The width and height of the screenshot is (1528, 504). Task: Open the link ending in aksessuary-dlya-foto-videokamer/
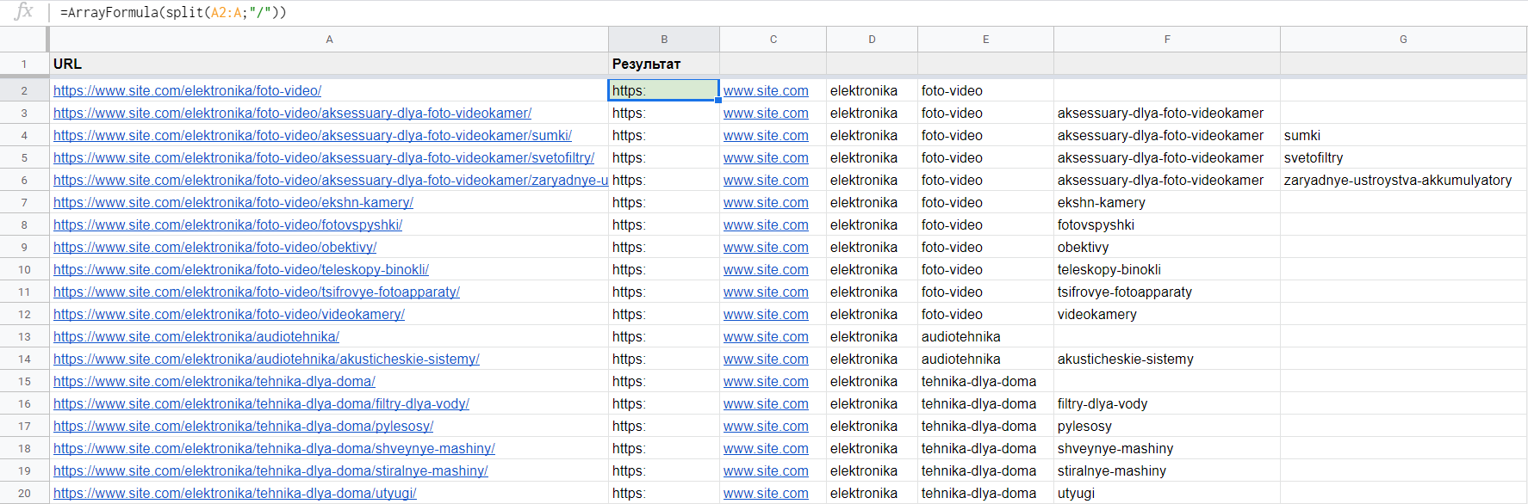point(292,113)
